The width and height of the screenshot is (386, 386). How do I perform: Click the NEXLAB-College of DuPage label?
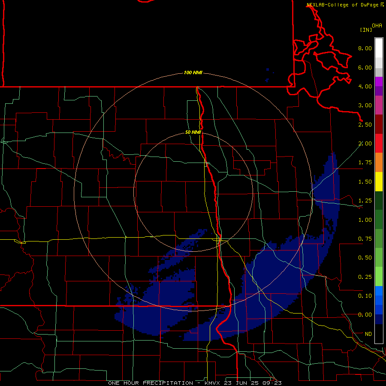click(x=343, y=5)
